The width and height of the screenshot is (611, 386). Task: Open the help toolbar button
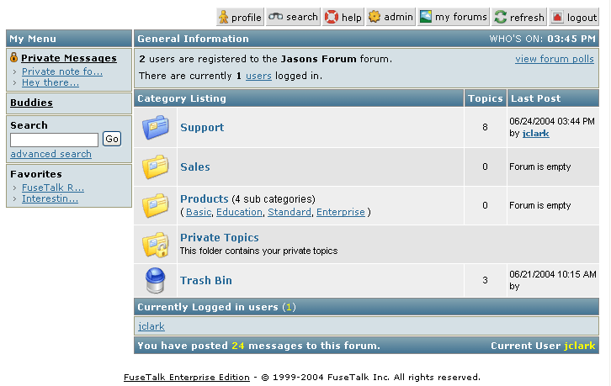(x=343, y=17)
